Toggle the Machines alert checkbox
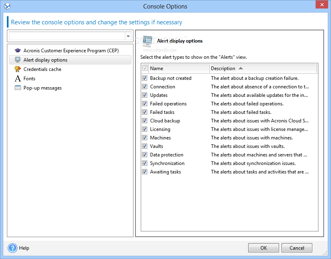The height and width of the screenshot is (259, 331). [x=144, y=137]
